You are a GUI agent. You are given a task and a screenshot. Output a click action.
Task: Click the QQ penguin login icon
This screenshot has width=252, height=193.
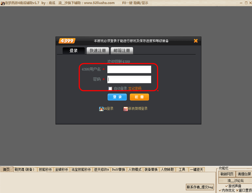101,109
